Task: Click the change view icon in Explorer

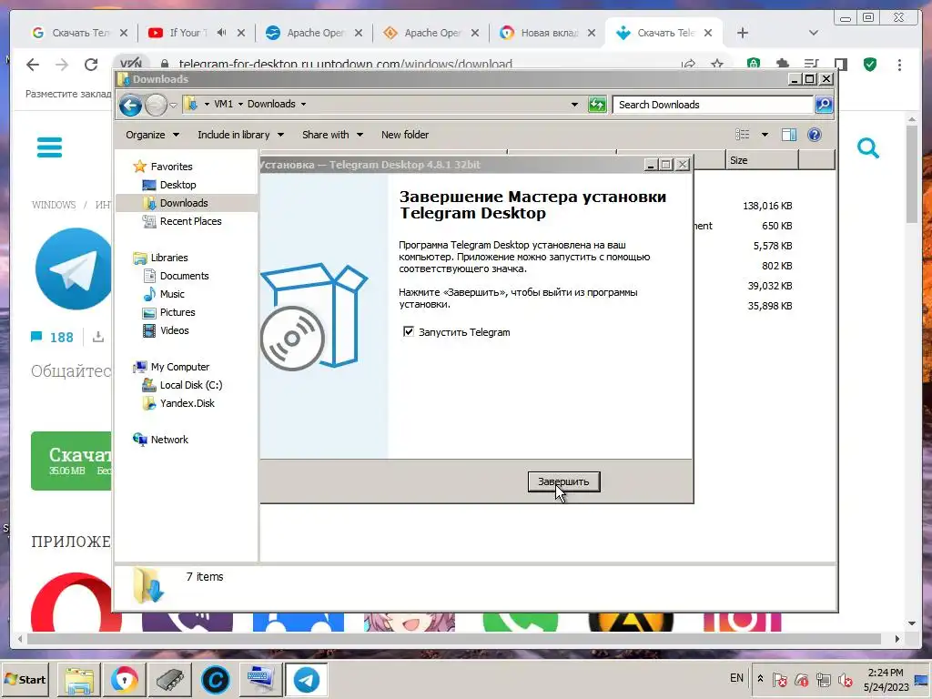Action: (743, 135)
